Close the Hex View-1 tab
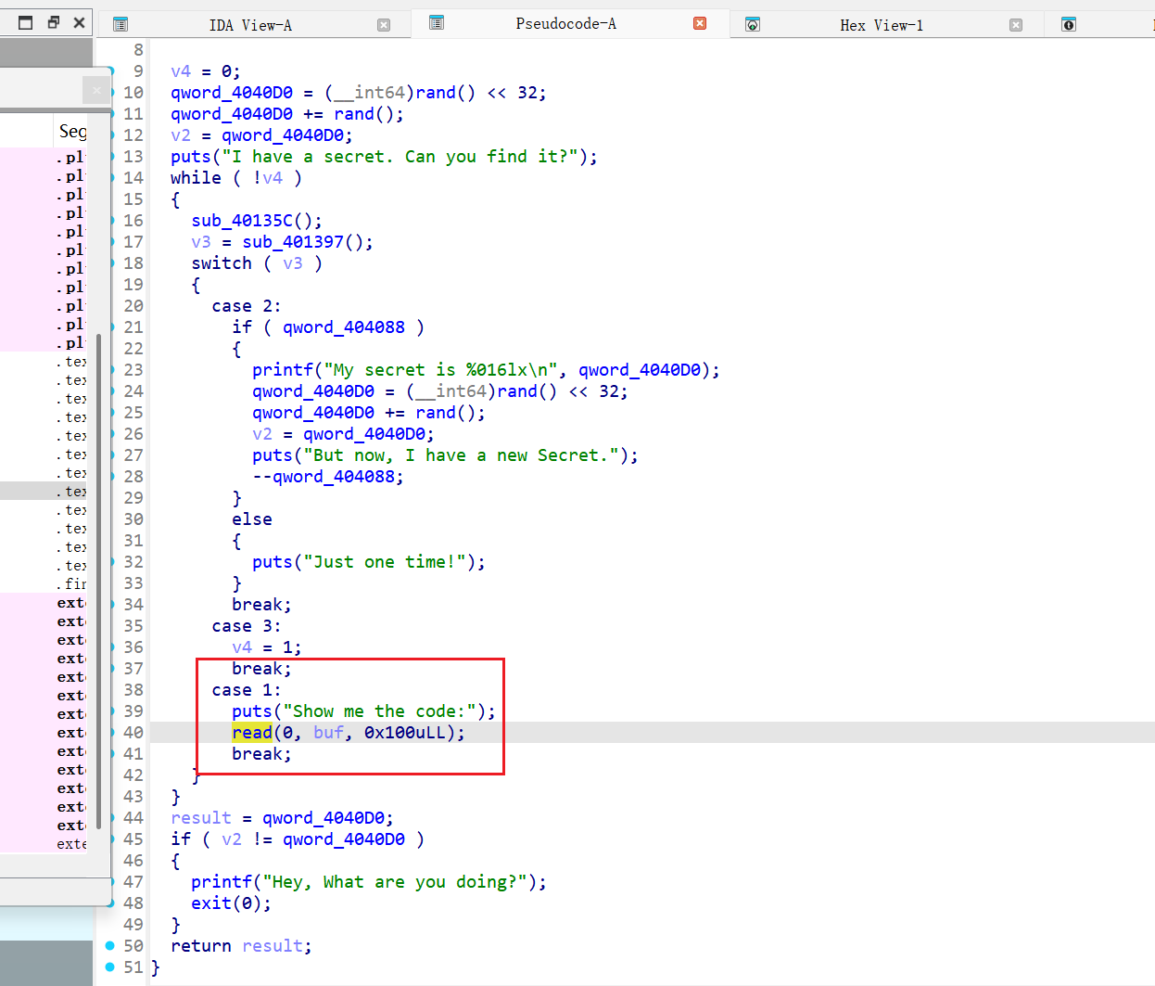 (1016, 25)
